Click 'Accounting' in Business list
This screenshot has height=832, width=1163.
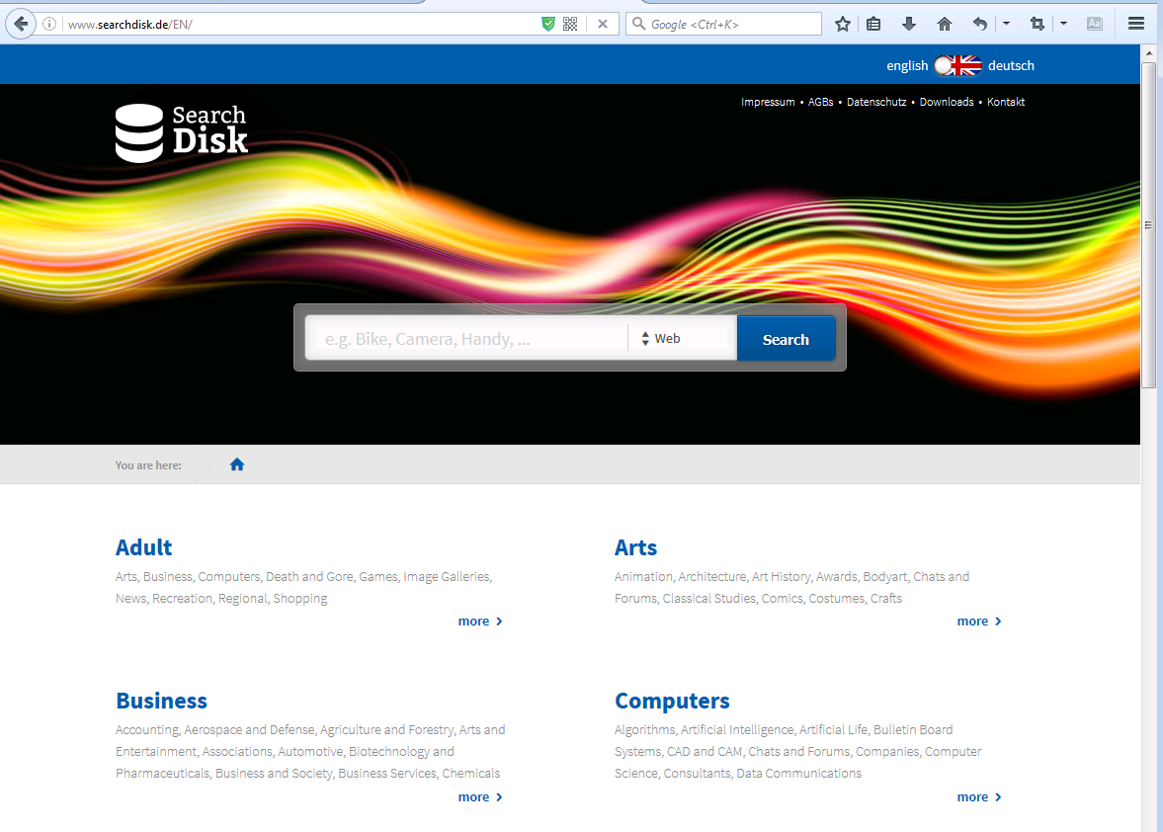pos(147,729)
